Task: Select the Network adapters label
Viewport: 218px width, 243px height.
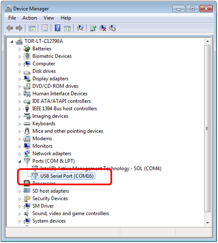Action: [52, 154]
